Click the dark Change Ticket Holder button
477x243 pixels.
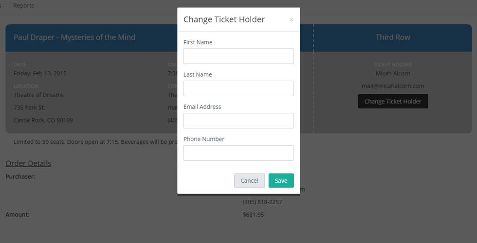(393, 101)
